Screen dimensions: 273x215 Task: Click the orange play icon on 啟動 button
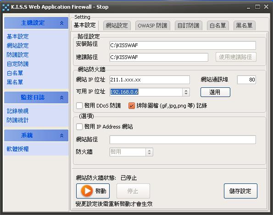[x=87, y=191]
